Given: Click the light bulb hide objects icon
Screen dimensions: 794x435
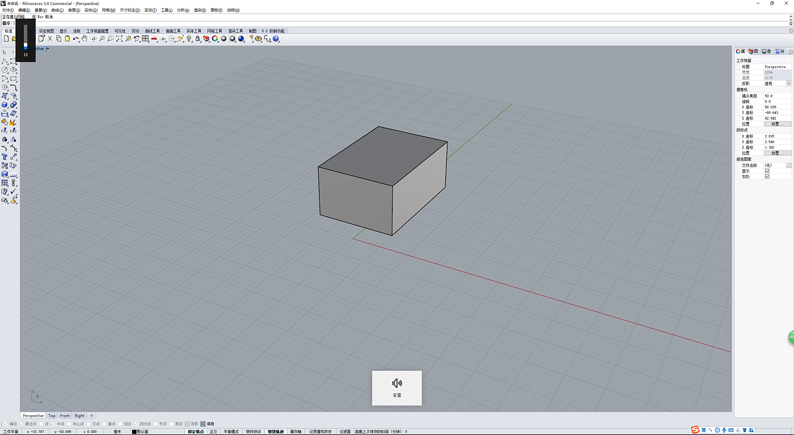Looking at the screenshot, I should tap(189, 39).
